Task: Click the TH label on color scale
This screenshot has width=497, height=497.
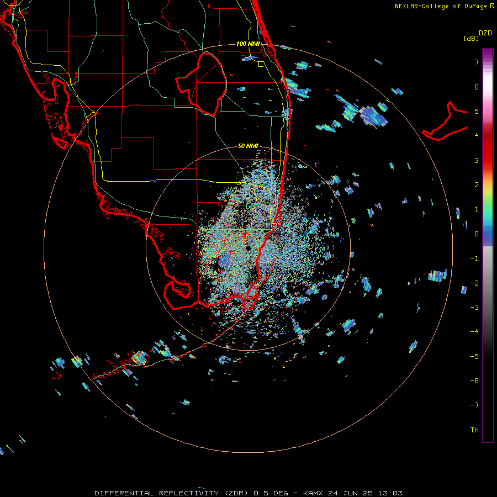Action: tap(474, 430)
